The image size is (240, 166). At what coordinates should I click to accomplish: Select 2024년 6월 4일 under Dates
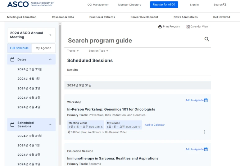tap(29, 107)
